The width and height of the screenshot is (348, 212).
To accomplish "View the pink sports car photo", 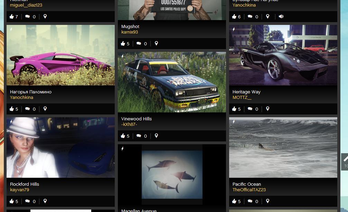I will click(x=60, y=55).
